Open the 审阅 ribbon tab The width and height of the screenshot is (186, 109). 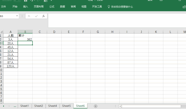point(73,7)
